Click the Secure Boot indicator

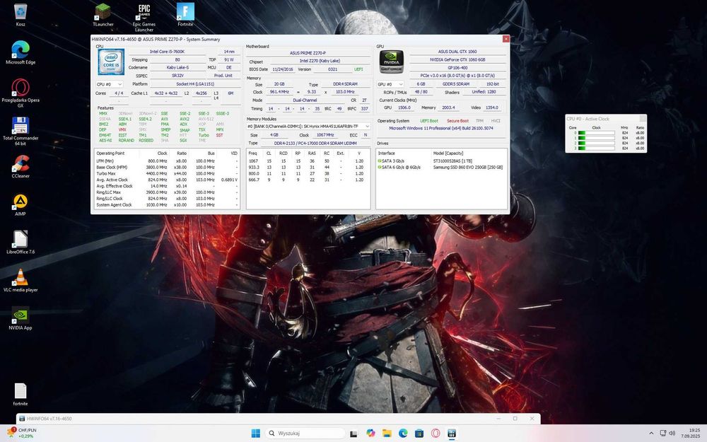point(457,121)
